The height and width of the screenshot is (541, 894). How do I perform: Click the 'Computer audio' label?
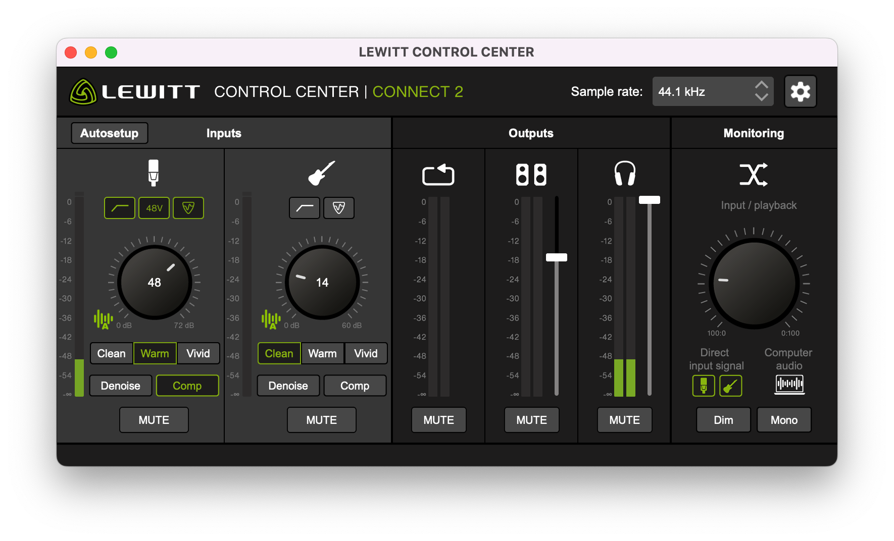click(x=788, y=359)
